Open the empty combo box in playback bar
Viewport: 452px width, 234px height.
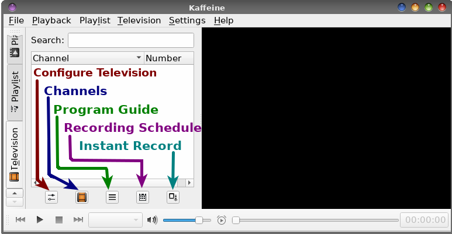(115, 220)
